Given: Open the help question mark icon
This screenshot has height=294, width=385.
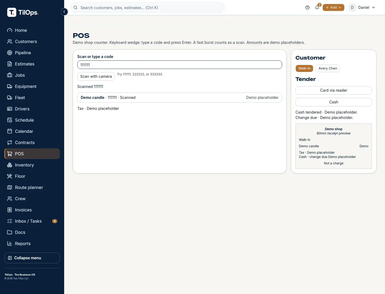Looking at the screenshot, I should (307, 7).
